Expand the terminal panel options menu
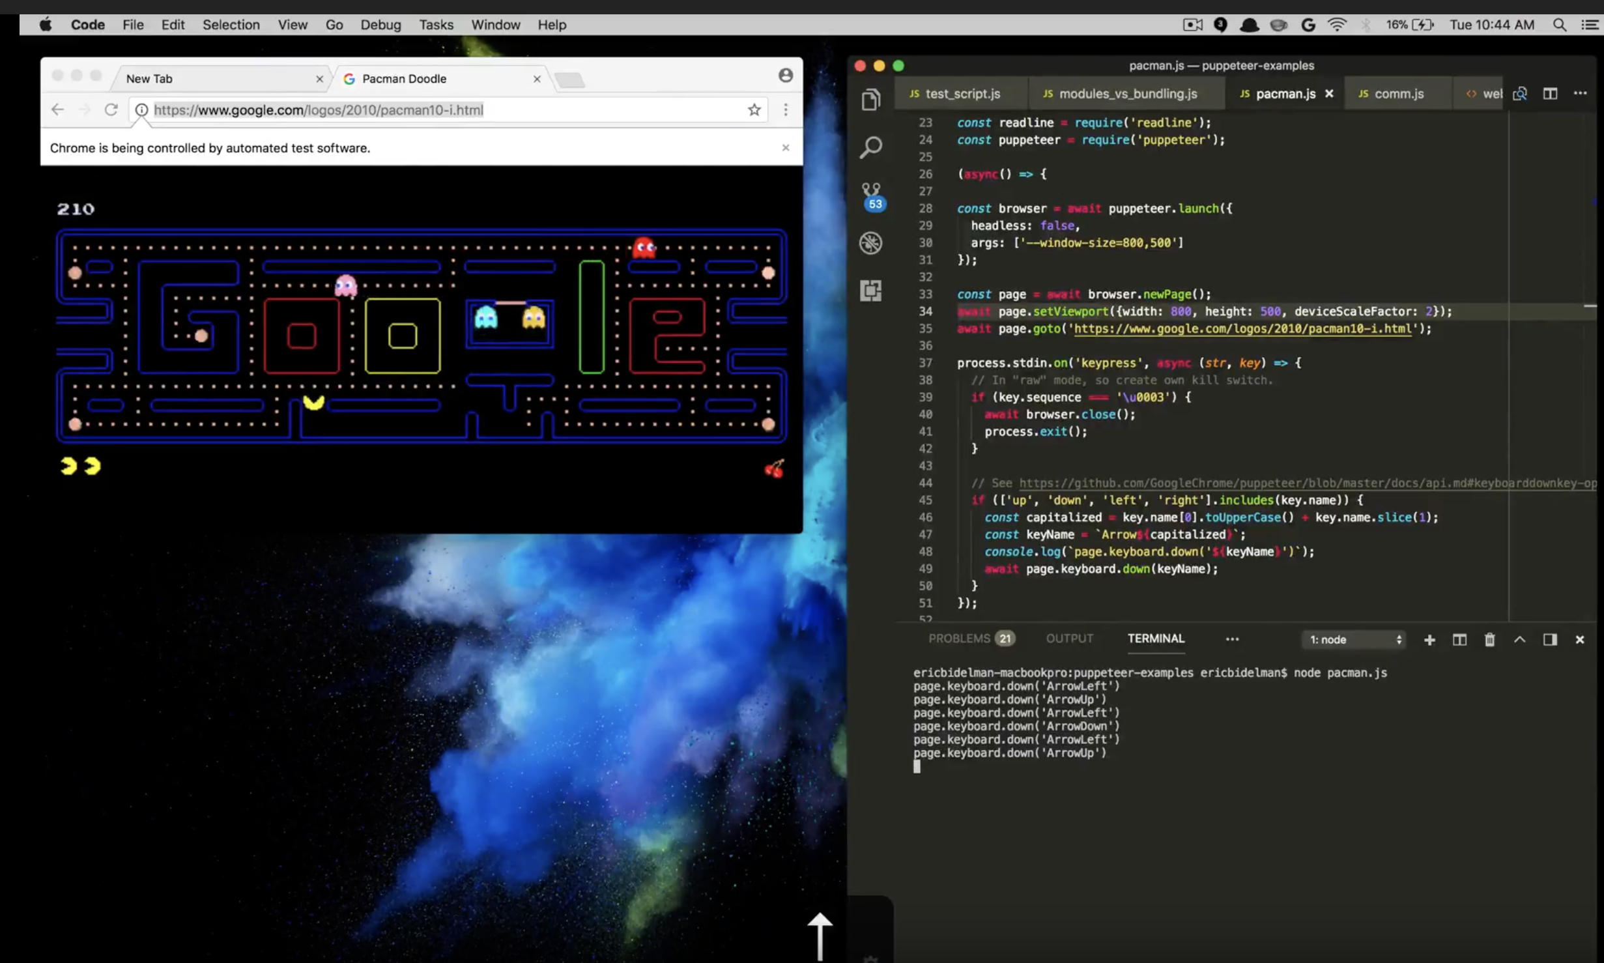 (x=1231, y=640)
